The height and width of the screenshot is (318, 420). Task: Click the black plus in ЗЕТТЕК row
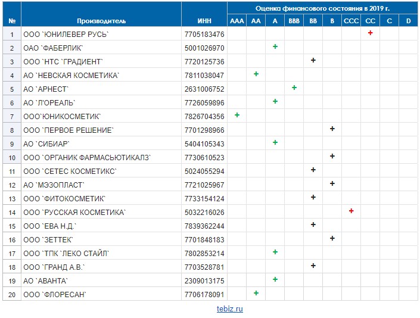(x=332, y=238)
